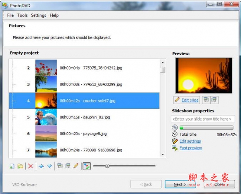Viewport: 241px width, 194px height.
Task: Select the lake thumbnail in row 7
Action: pos(46,150)
